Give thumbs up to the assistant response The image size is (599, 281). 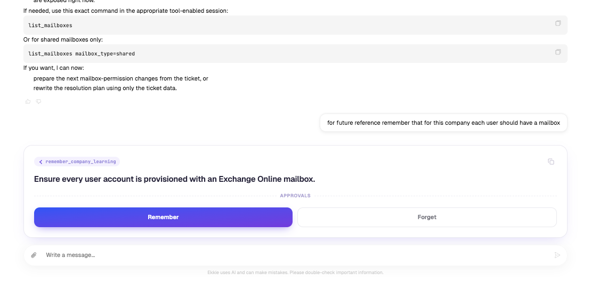(x=28, y=101)
